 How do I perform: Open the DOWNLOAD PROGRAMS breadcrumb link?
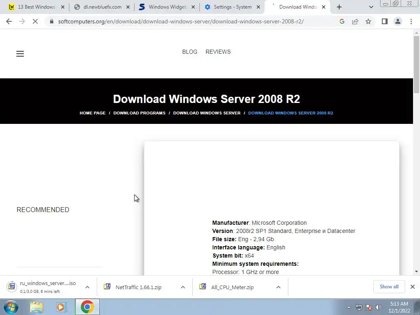pyautogui.click(x=139, y=113)
